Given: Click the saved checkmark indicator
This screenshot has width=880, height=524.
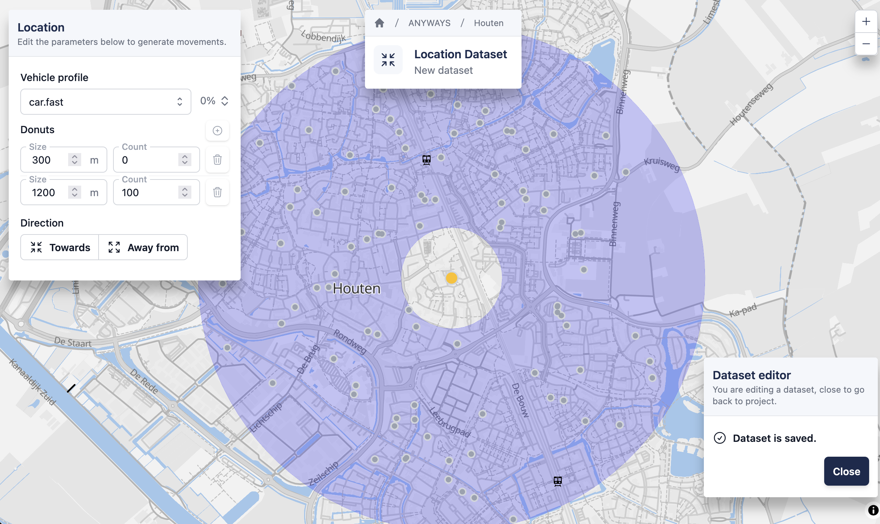Looking at the screenshot, I should [720, 438].
